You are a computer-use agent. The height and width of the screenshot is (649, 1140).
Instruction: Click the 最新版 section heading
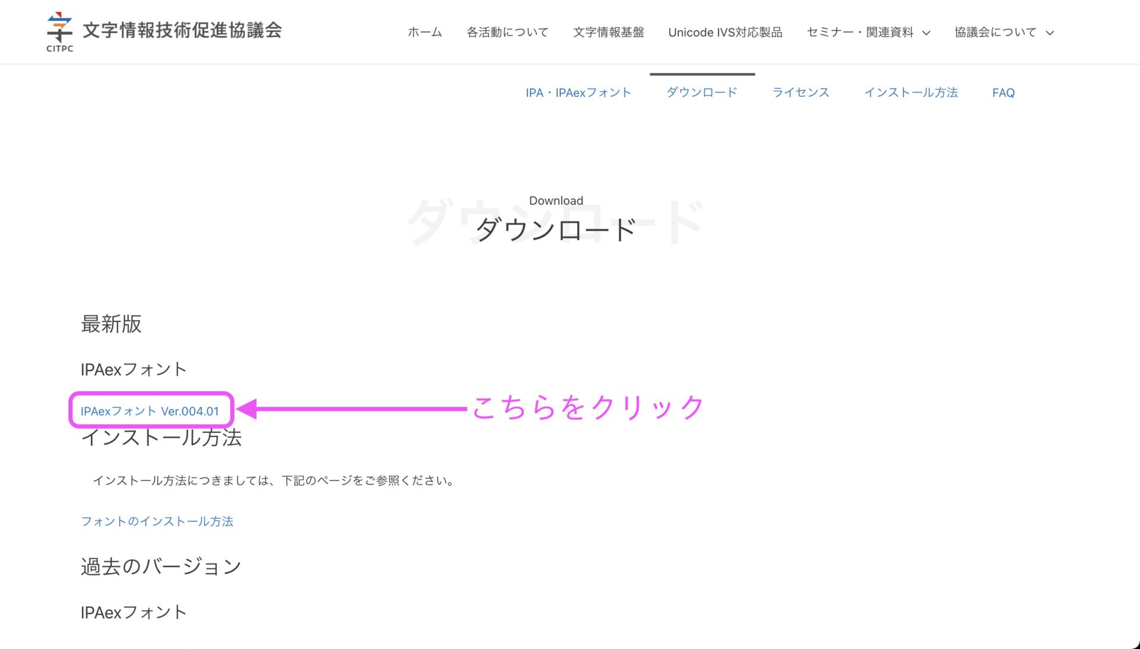[x=111, y=324]
